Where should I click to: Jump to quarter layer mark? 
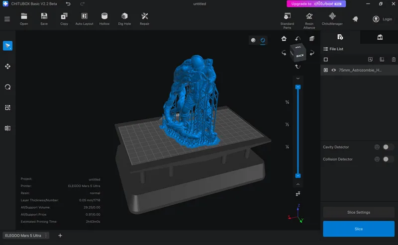tap(287, 147)
